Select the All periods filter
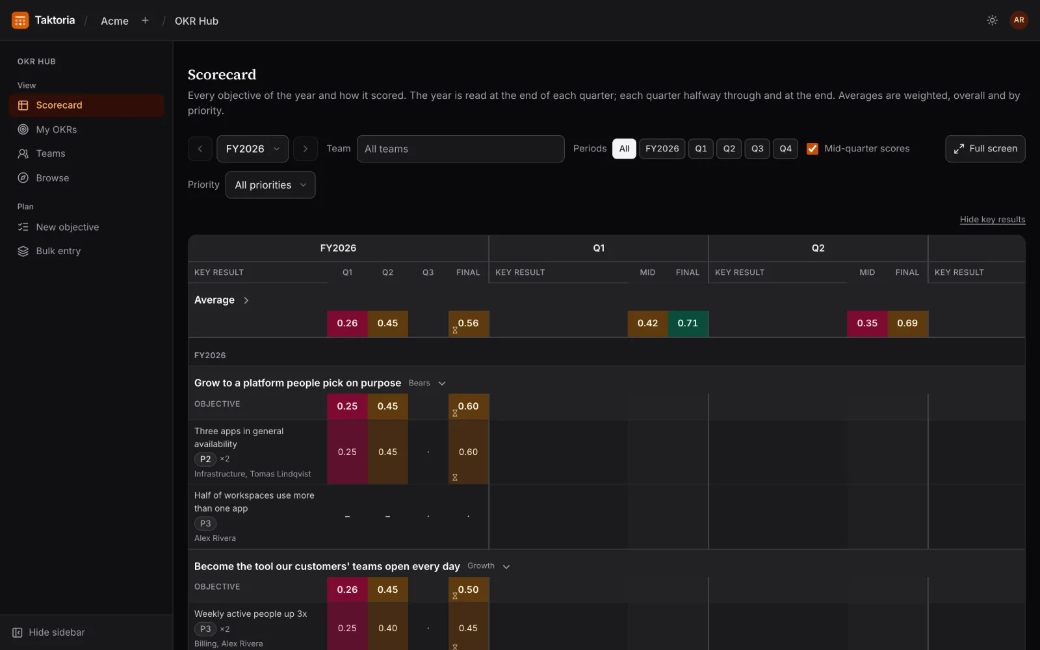This screenshot has height=650, width=1040. point(624,149)
